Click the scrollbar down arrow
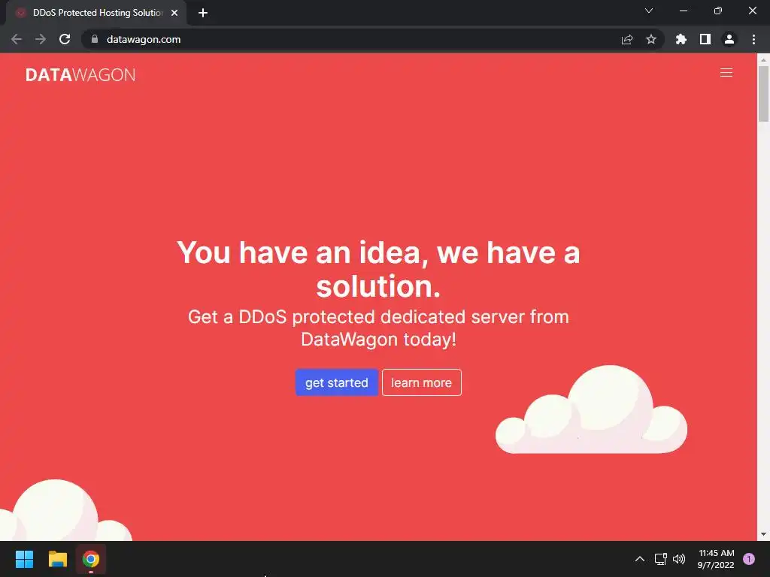Viewport: 770px width, 577px height. coord(763,534)
